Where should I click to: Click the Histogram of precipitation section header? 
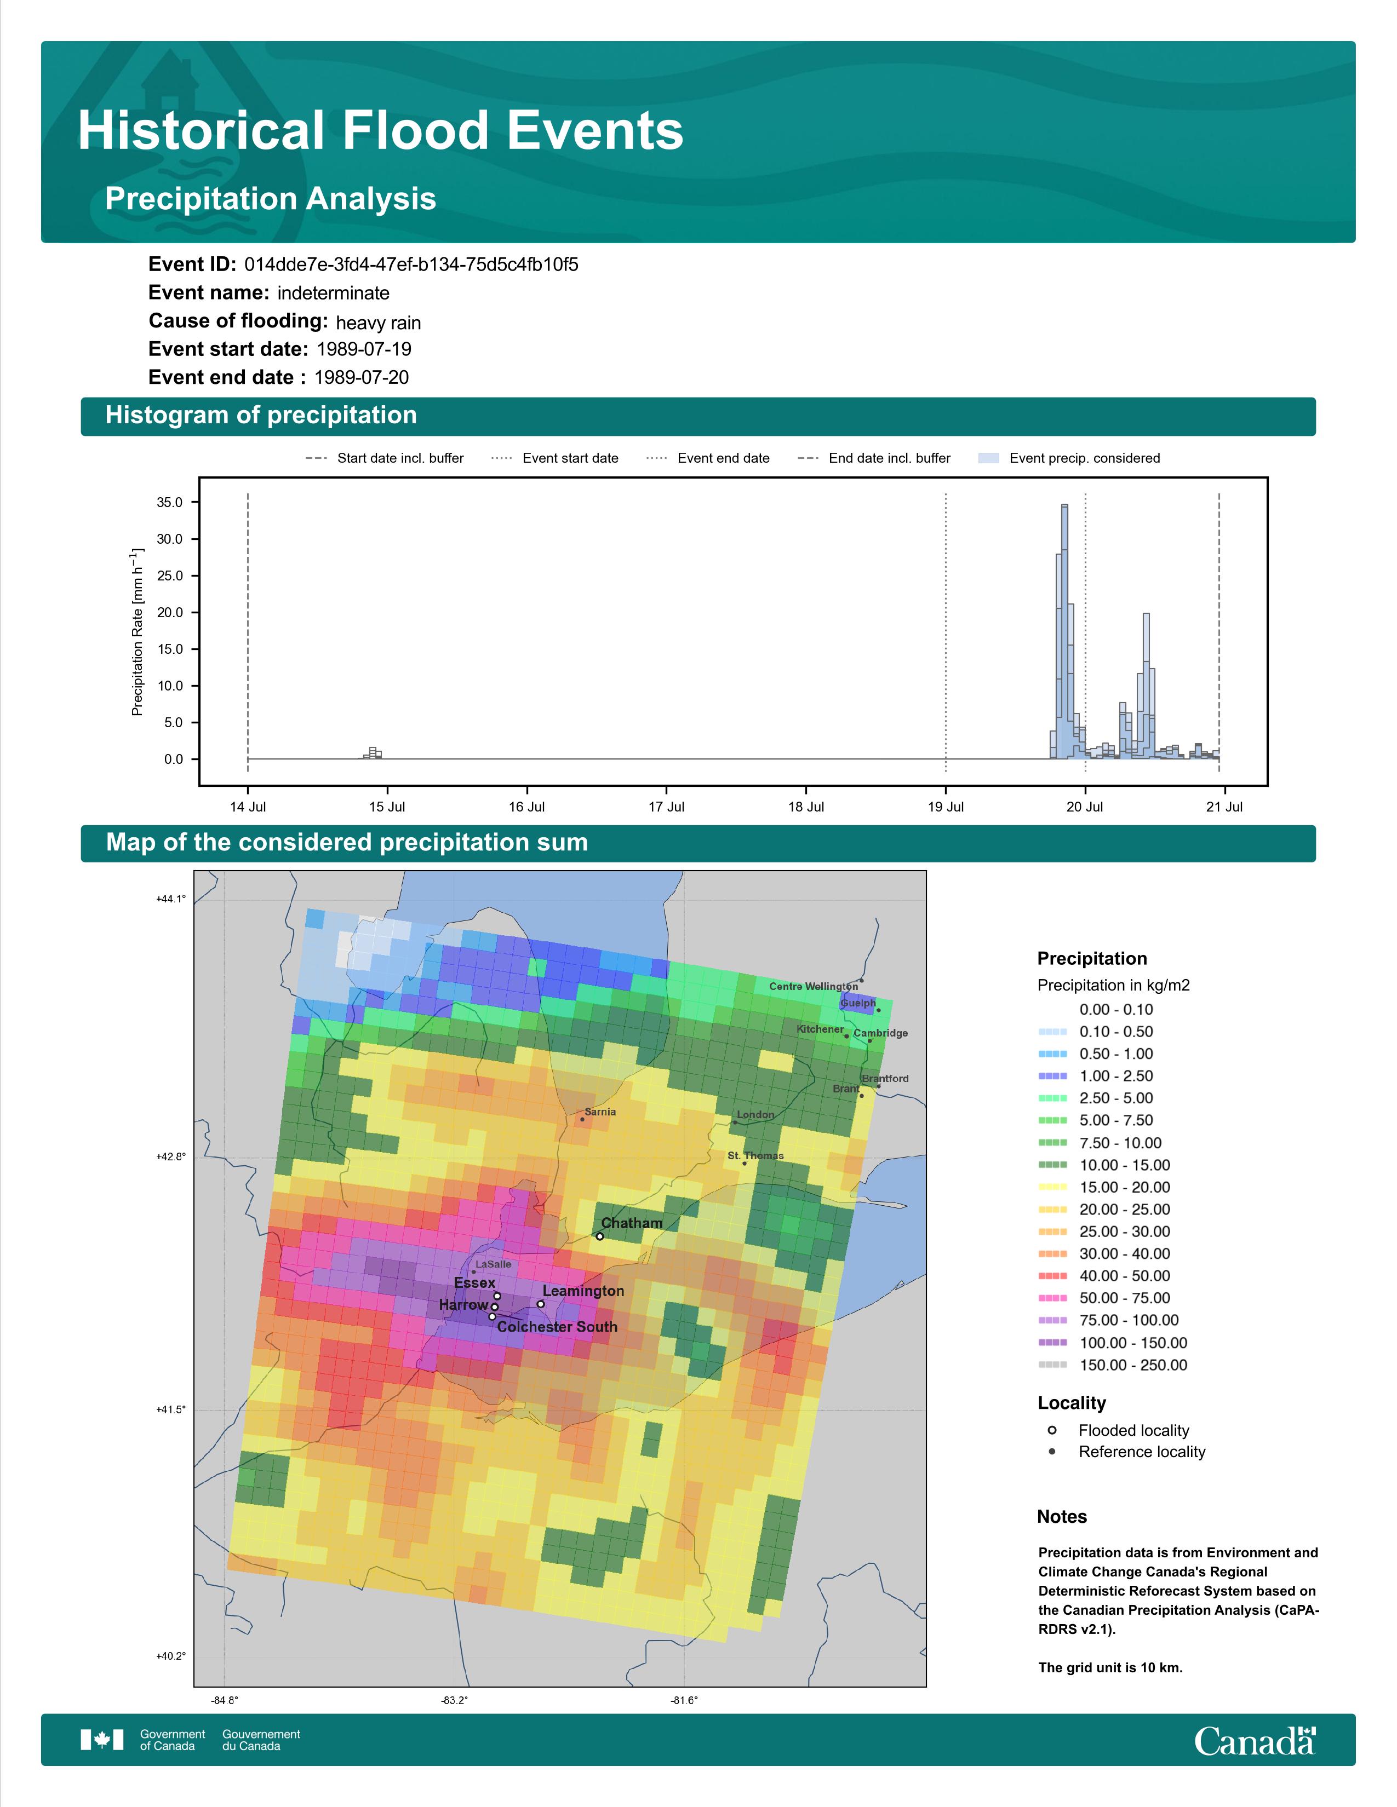[698, 416]
